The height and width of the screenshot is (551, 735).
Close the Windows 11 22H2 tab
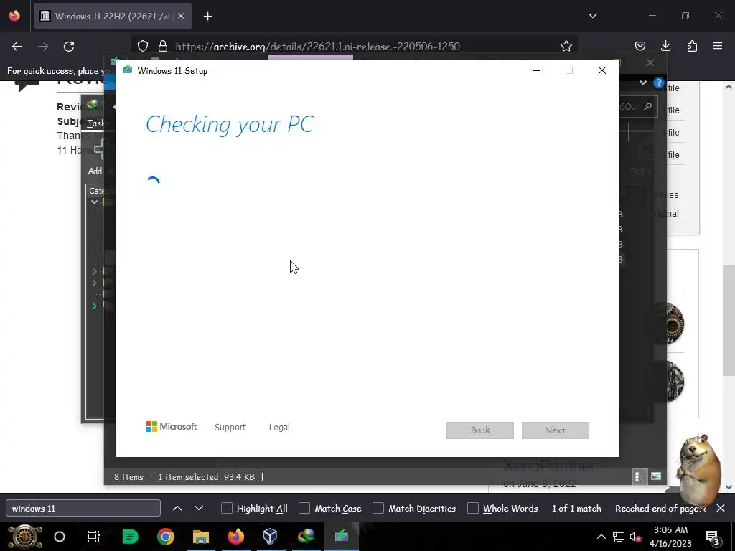tap(181, 16)
